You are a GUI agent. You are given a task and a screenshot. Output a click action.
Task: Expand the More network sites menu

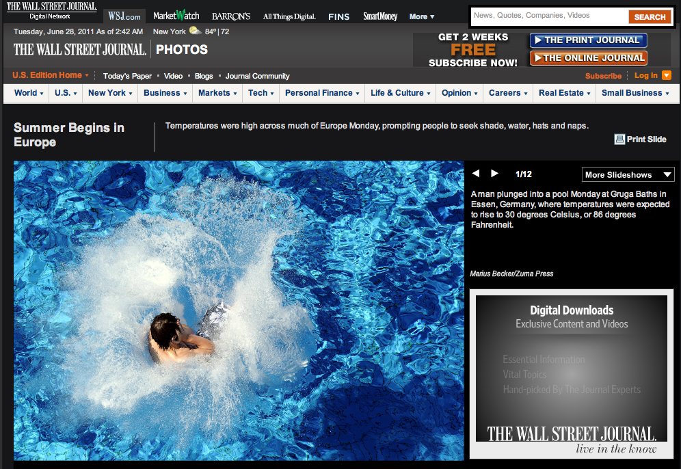(422, 16)
